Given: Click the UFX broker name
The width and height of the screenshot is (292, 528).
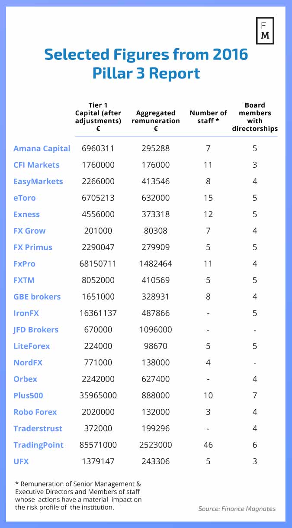Looking at the screenshot, I should click(21, 461).
